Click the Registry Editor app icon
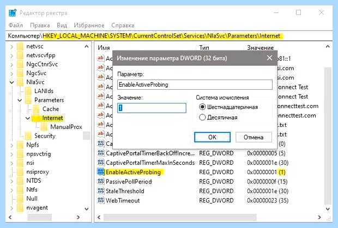The image size is (338, 228). pos(13,13)
